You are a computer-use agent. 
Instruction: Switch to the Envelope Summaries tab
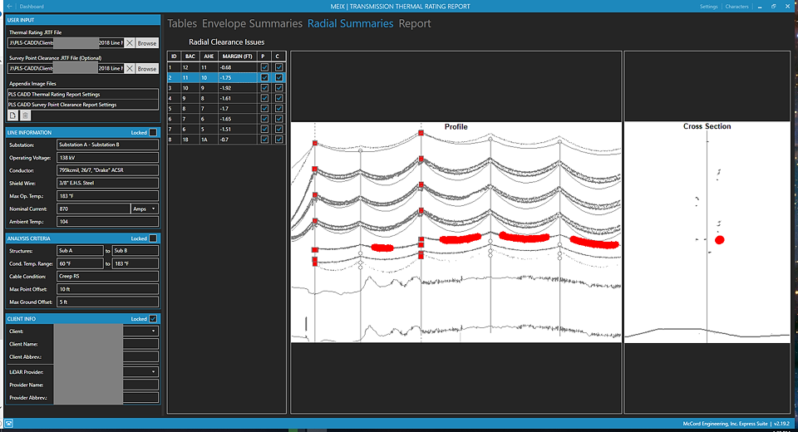pyautogui.click(x=252, y=23)
